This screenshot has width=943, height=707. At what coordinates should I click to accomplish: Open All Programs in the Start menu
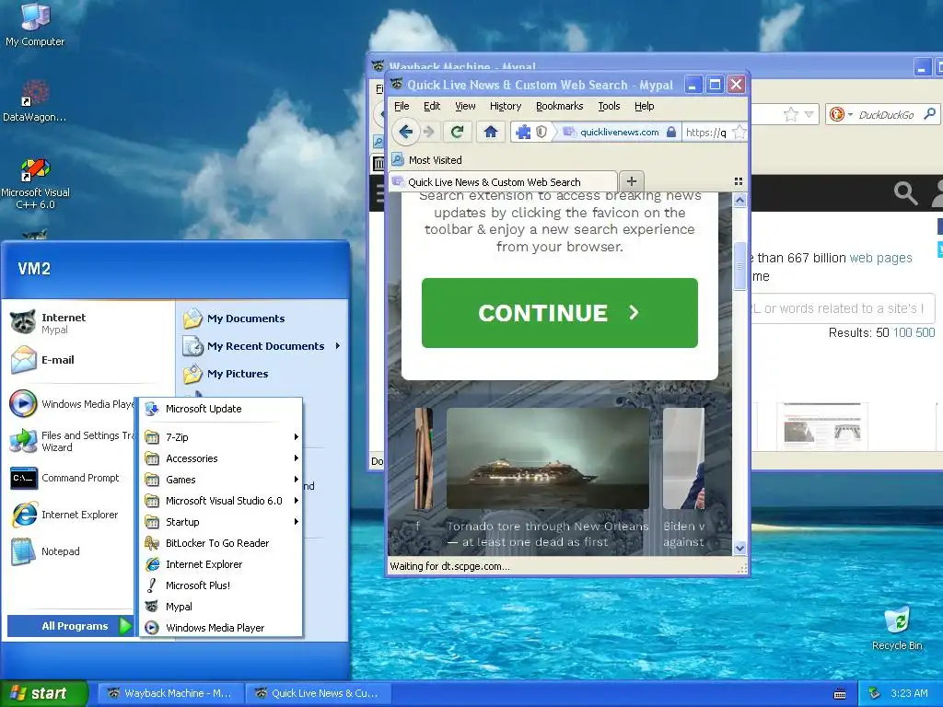tap(70, 626)
